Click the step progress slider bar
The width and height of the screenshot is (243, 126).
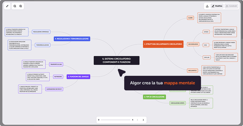click(x=116, y=120)
